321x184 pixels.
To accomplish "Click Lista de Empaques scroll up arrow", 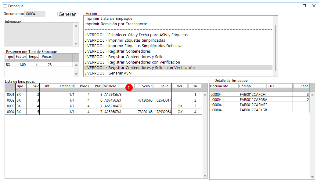I will [x=205, y=95].
